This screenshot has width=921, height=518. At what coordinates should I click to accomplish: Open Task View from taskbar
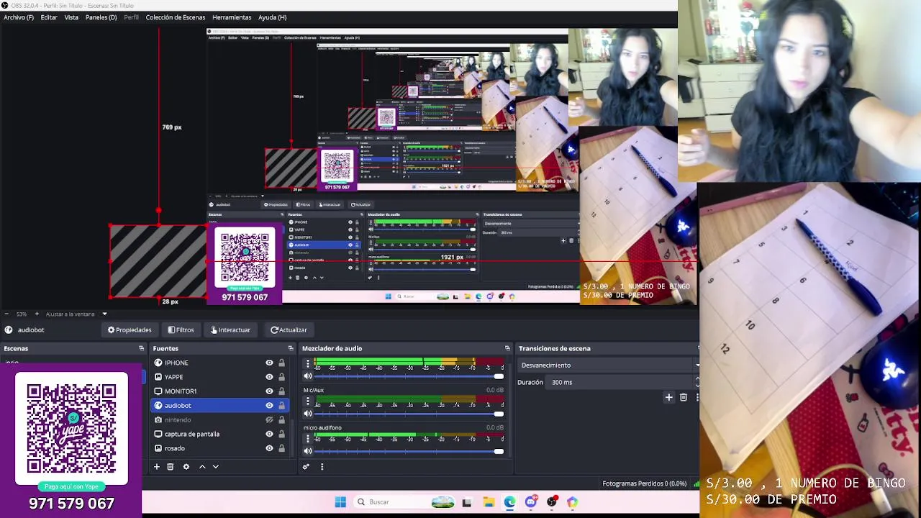467,502
